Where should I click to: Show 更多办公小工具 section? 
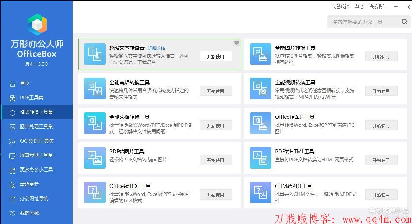(37, 170)
